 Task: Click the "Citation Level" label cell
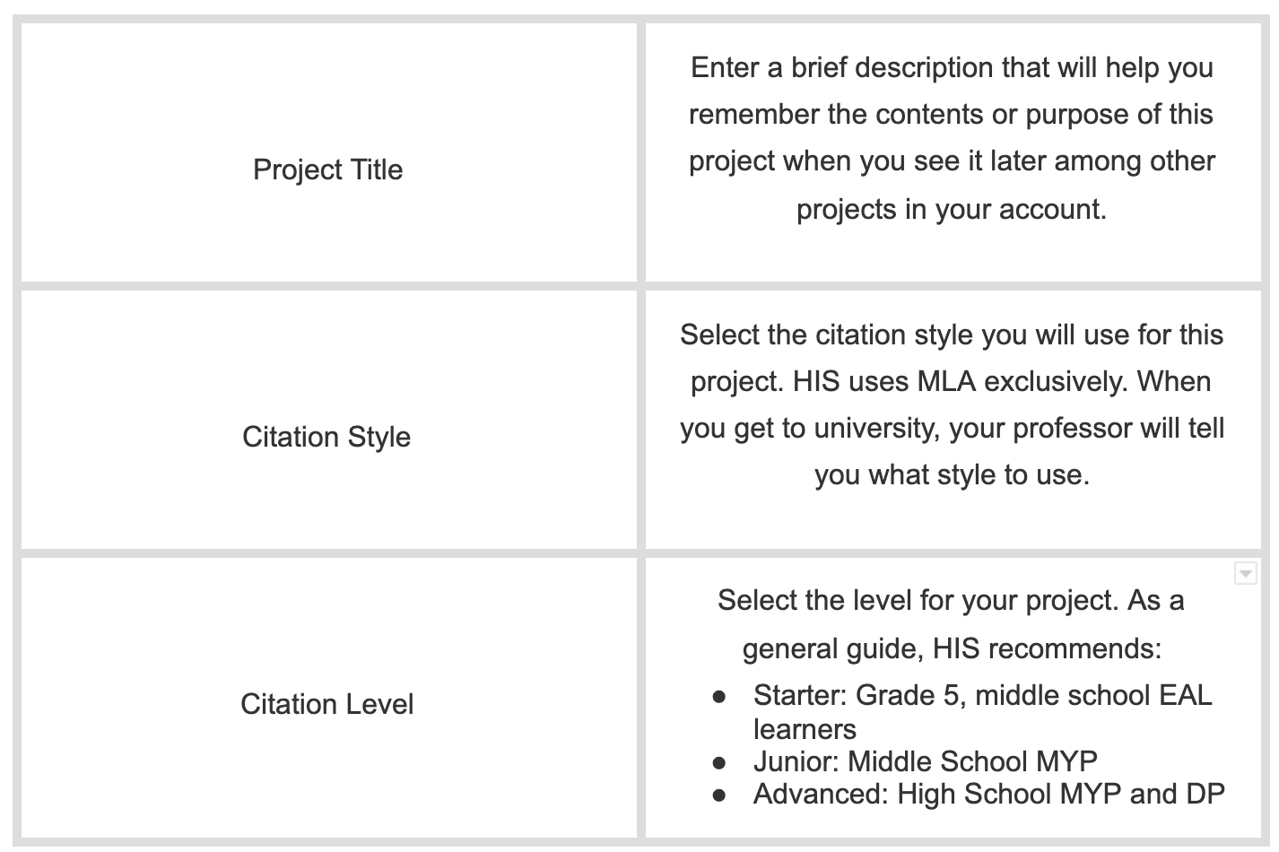(326, 704)
